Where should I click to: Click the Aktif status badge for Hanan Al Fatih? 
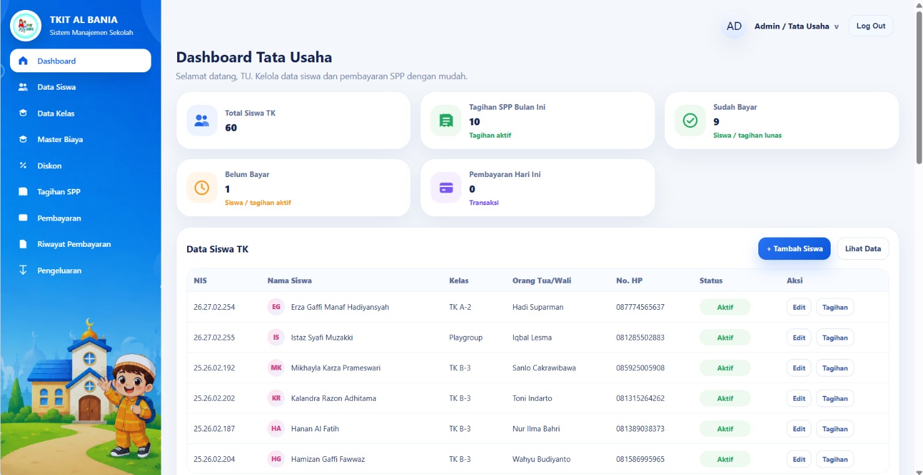pos(725,429)
